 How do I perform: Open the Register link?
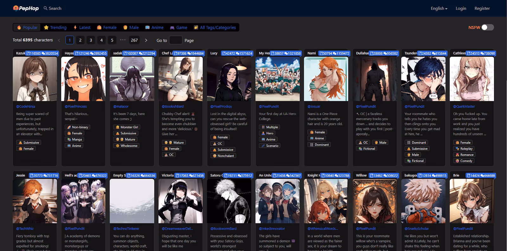pos(482,9)
